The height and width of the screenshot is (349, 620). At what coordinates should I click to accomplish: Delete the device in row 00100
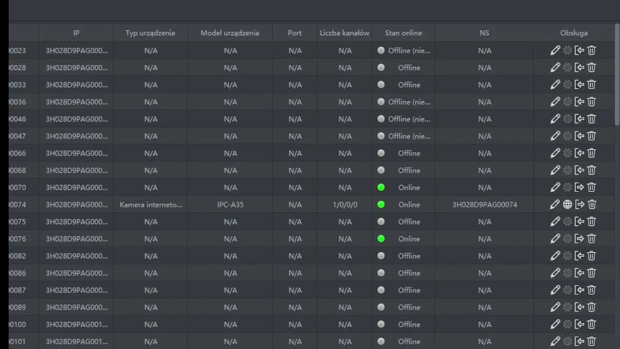(591, 324)
